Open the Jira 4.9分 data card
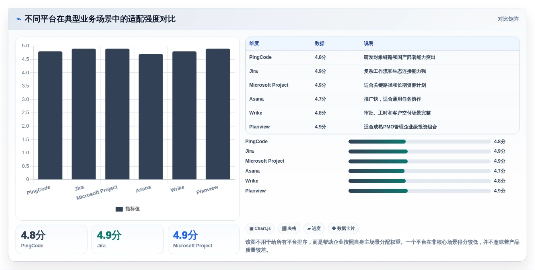 (x=128, y=239)
